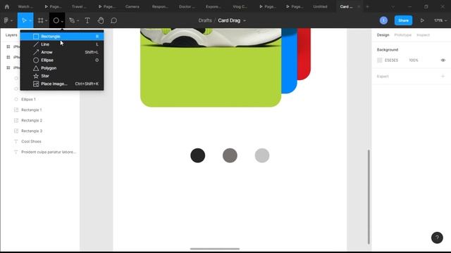Select the Comment tool

click(114, 20)
